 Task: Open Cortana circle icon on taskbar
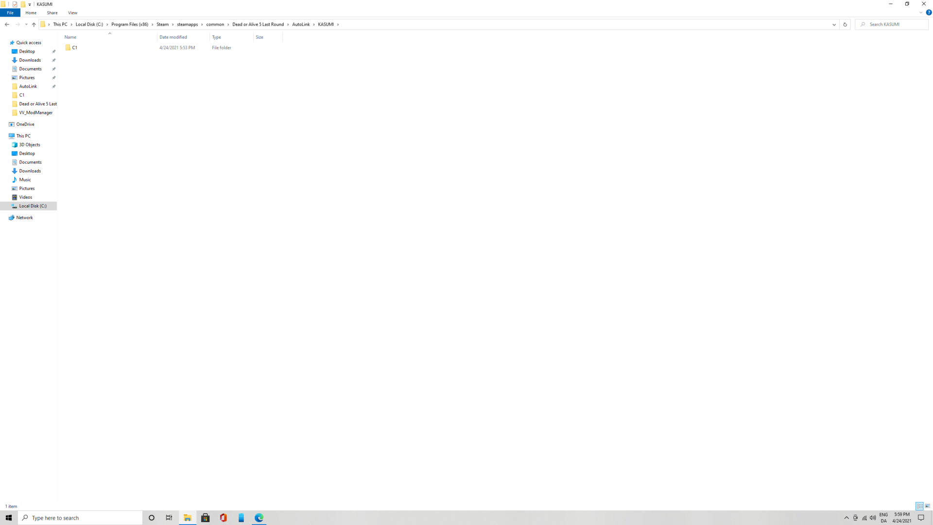click(152, 518)
